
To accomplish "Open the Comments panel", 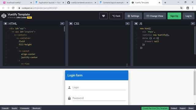I will (24, 108).
